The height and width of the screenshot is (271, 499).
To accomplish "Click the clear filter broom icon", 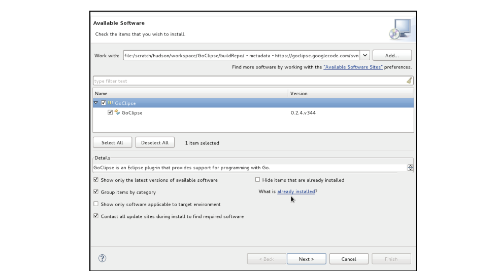I will (409, 81).
